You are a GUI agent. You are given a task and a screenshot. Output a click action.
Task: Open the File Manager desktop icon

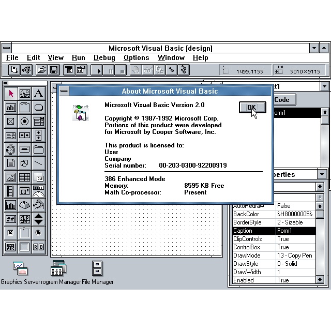[97, 273]
